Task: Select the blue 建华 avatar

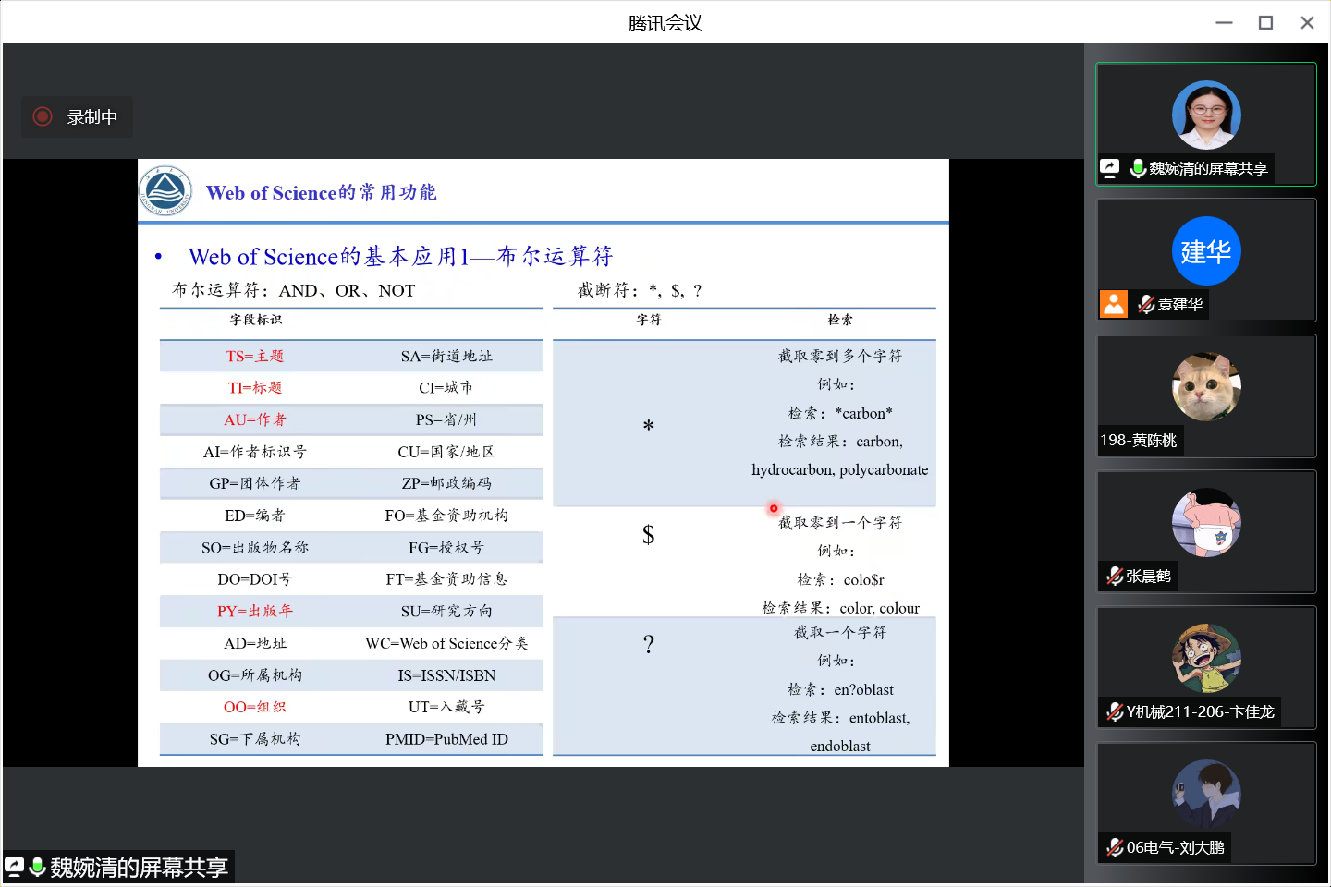Action: (1206, 251)
